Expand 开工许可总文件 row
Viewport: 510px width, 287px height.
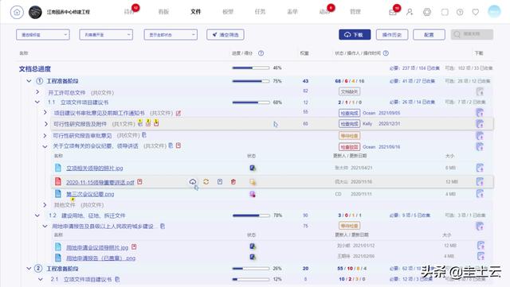pyautogui.click(x=37, y=92)
